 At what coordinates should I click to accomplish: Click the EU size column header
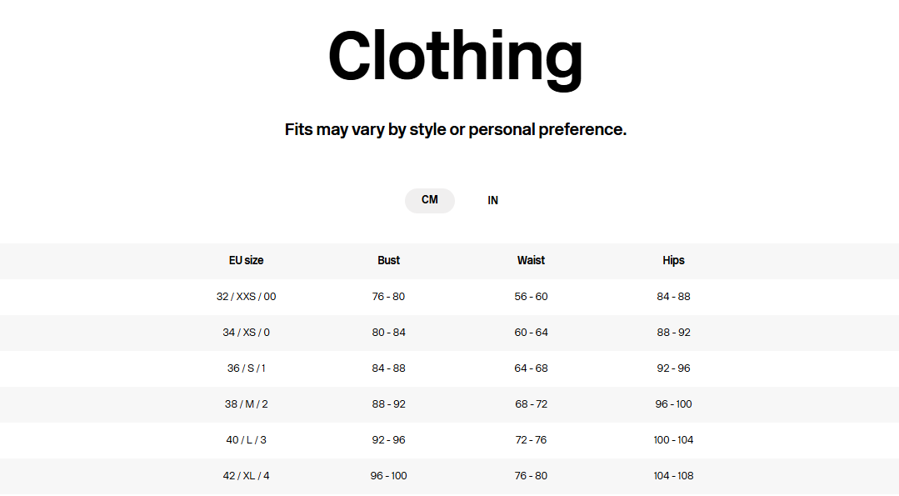click(246, 260)
